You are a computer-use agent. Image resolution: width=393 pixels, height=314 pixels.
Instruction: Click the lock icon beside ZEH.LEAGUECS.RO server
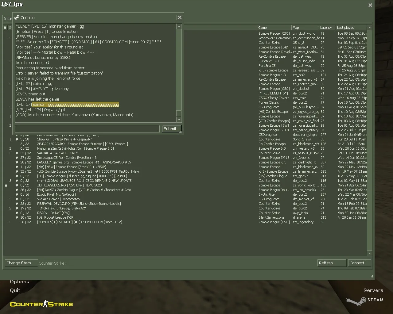tap(6, 185)
